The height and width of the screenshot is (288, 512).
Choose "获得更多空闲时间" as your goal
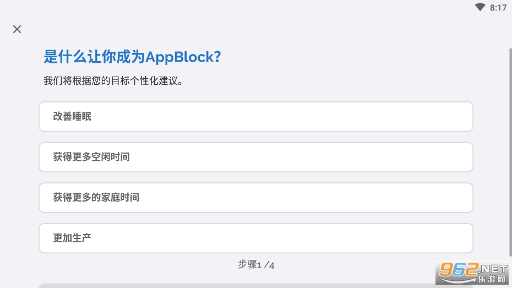[x=256, y=157]
